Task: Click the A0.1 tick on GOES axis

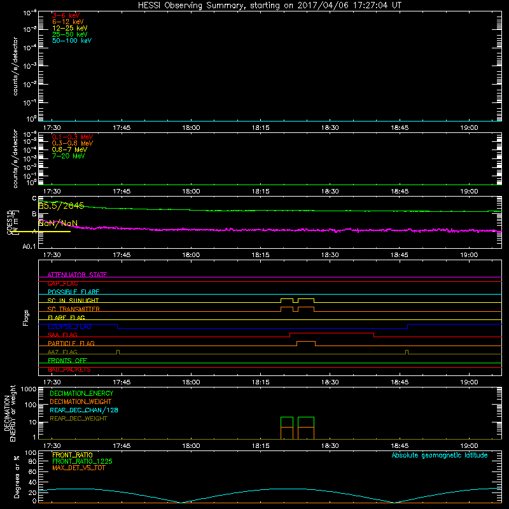Action: [x=29, y=246]
